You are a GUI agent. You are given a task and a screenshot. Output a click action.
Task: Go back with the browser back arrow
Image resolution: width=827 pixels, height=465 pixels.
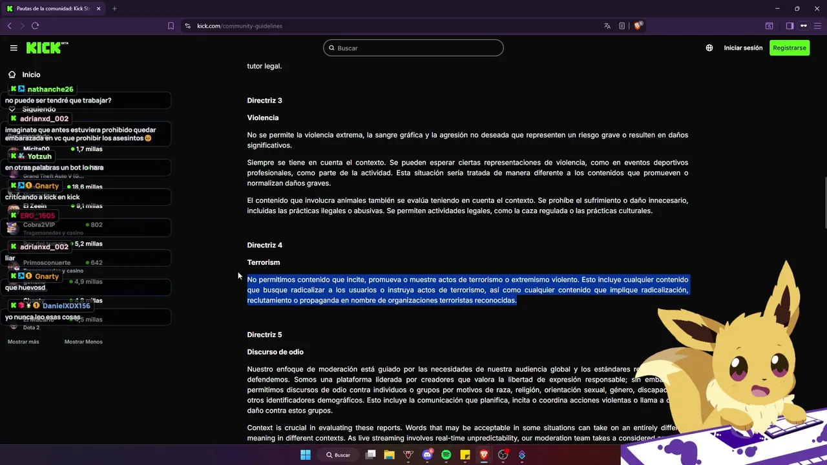pos(9,26)
